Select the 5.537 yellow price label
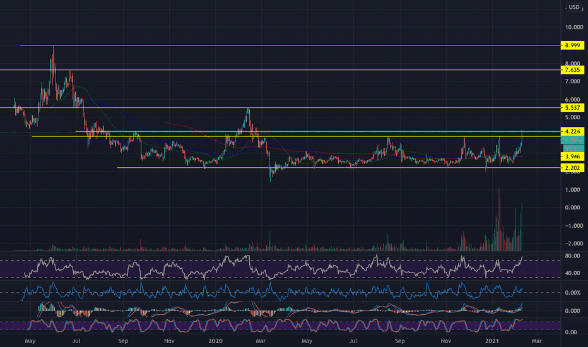Viewport: 588px width, 347px height. 572,108
